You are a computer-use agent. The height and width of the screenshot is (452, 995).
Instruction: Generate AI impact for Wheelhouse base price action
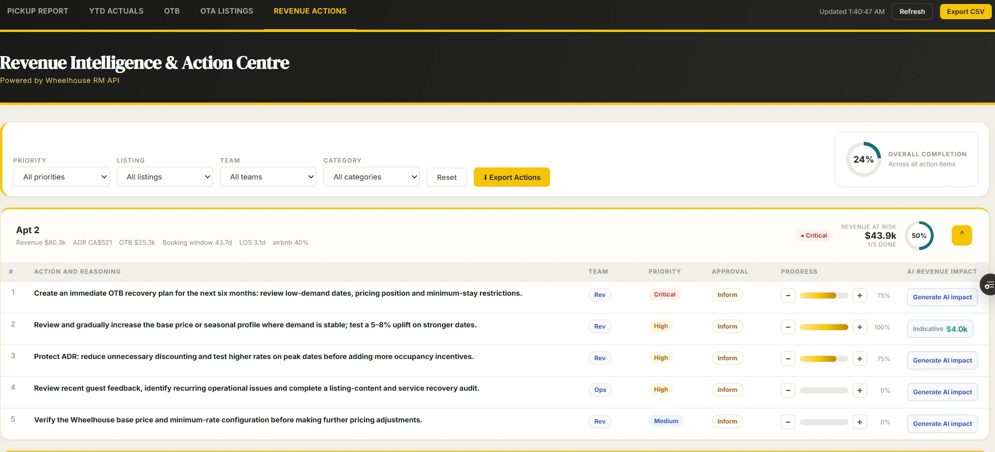(942, 424)
